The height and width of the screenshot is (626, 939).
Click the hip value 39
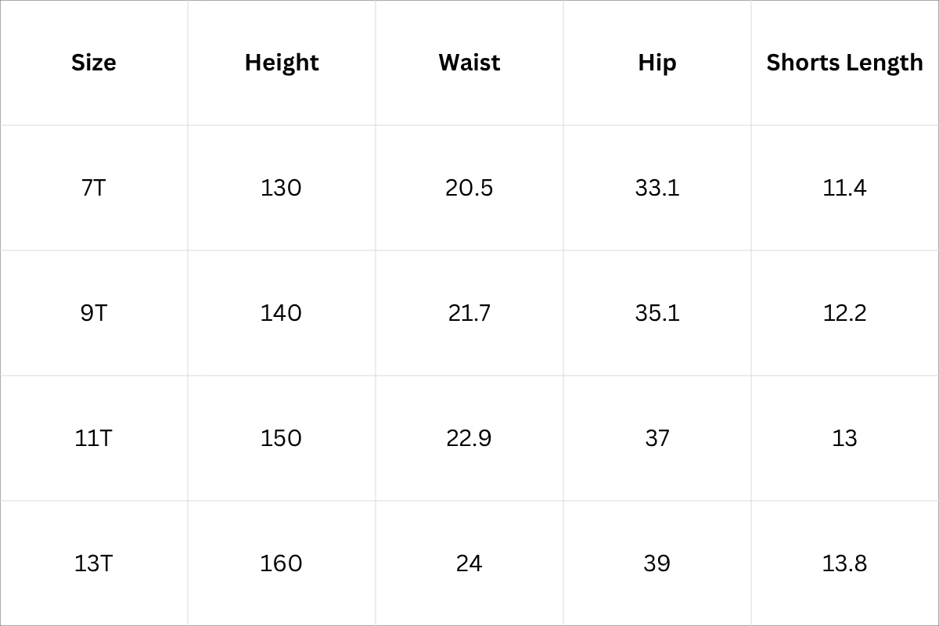[657, 563]
